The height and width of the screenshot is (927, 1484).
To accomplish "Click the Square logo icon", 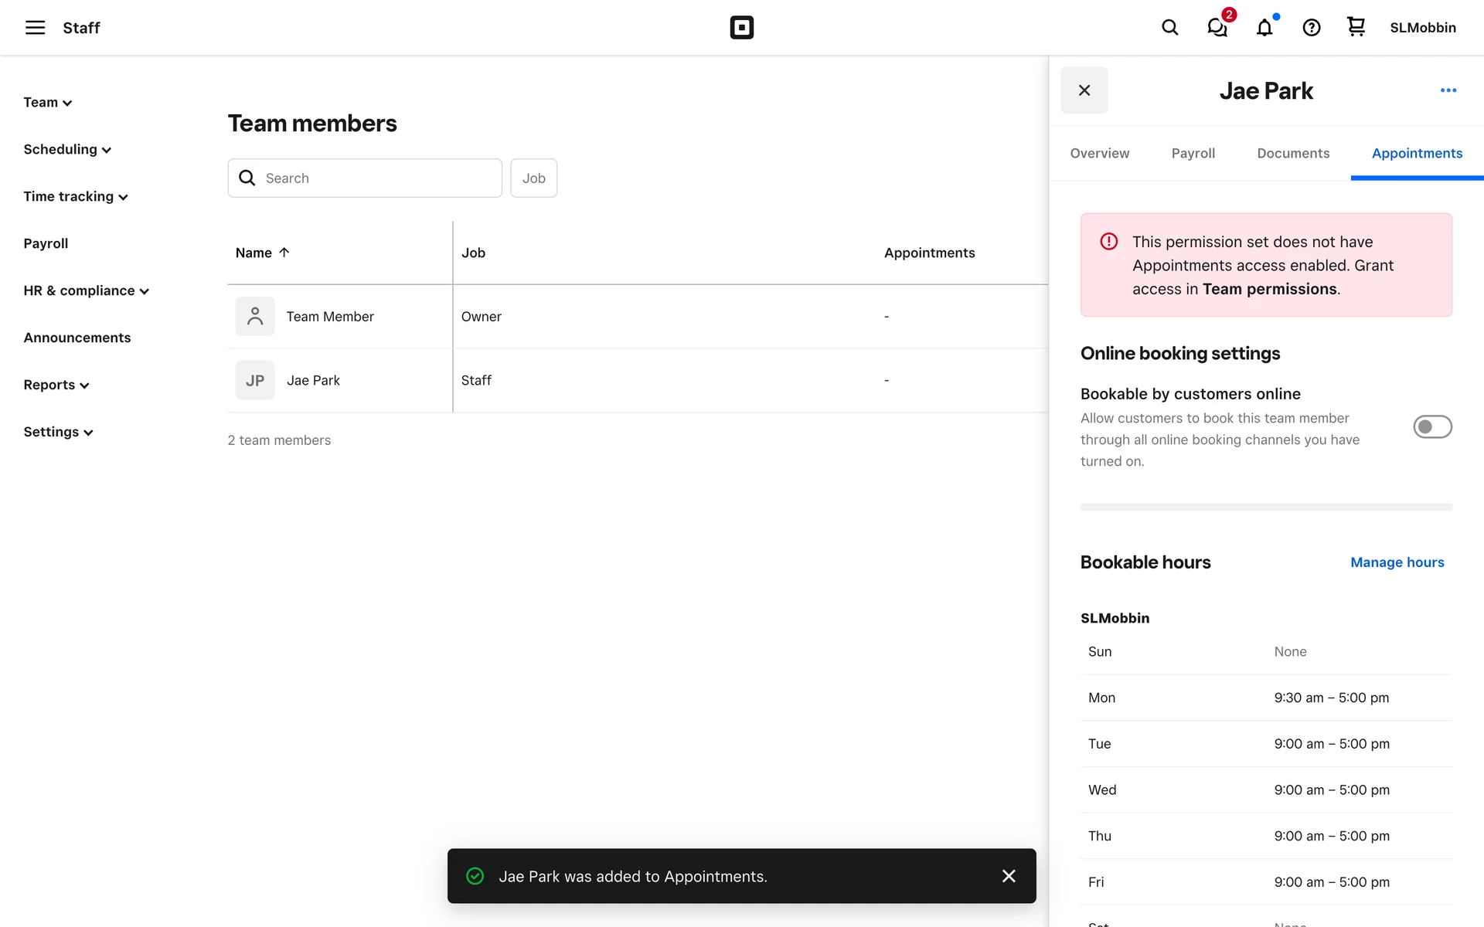I will click(x=741, y=28).
